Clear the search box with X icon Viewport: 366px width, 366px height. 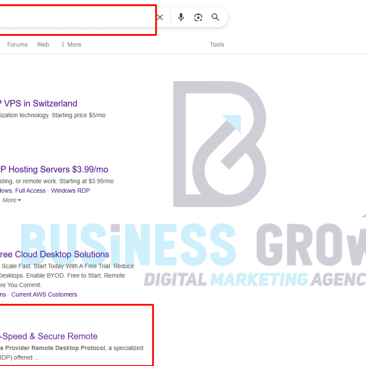(160, 17)
